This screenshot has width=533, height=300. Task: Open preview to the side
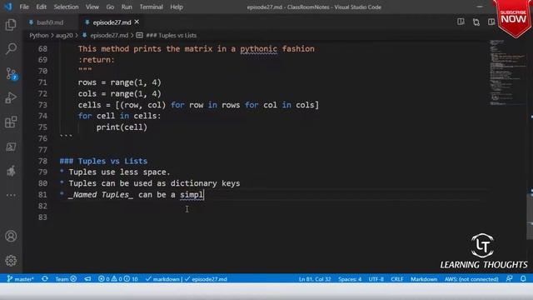click(x=461, y=22)
